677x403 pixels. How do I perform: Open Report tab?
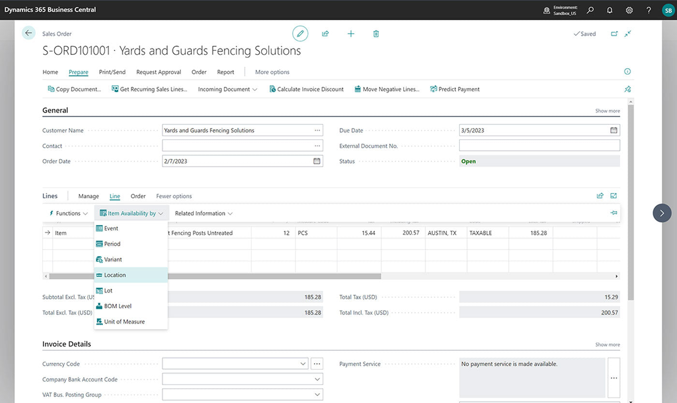tap(225, 72)
